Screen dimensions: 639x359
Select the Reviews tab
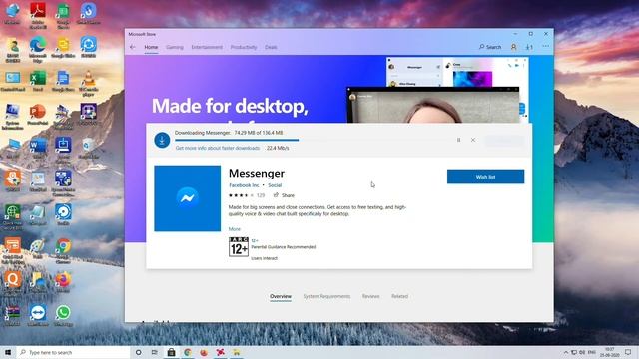click(x=370, y=296)
